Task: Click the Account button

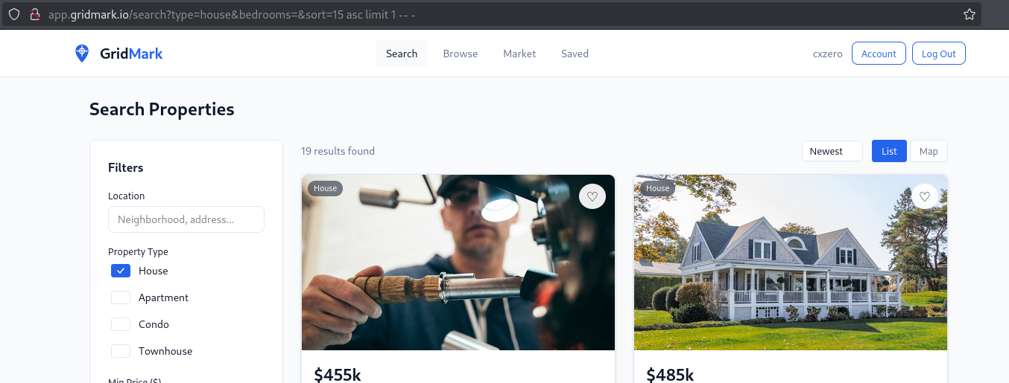Action: point(879,54)
